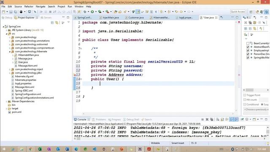The image size is (270, 152).
Task: Open the Source menu
Action: click(18, 7)
